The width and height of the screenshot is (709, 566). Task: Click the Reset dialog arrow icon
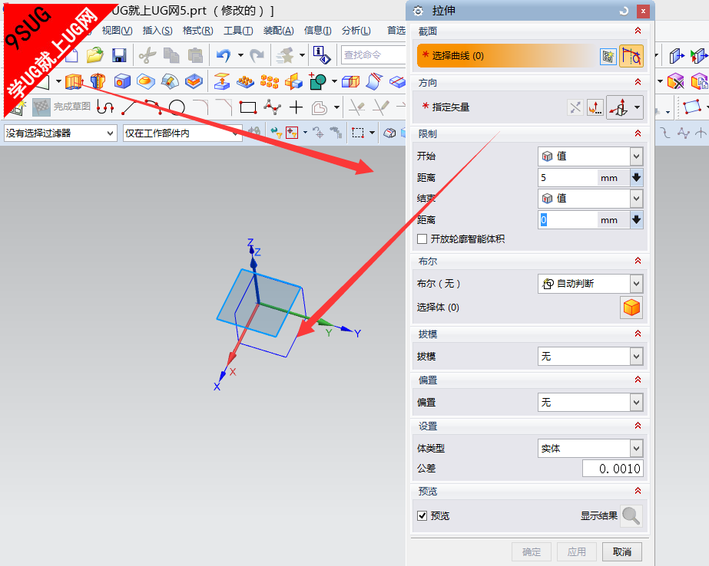click(x=624, y=11)
